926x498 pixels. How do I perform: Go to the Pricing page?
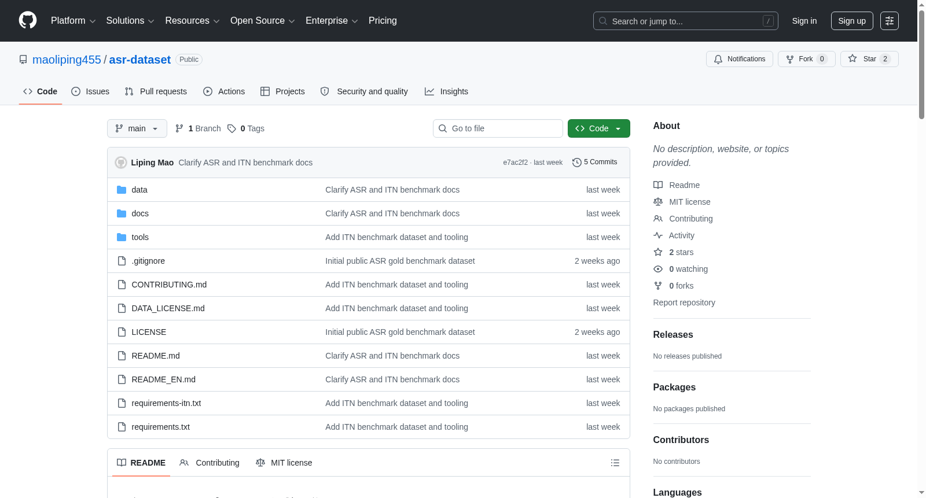tap(383, 21)
